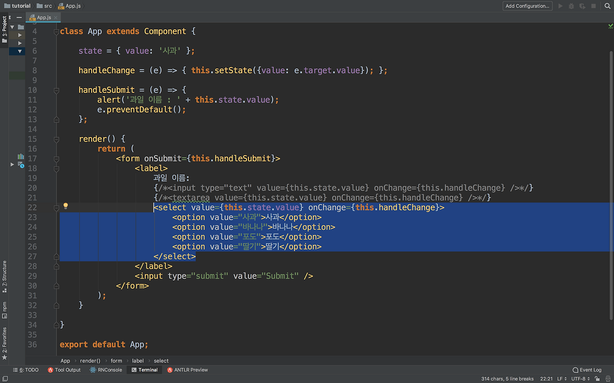Close the App.js editor tab
This screenshot has width=614, height=383.
(56, 18)
